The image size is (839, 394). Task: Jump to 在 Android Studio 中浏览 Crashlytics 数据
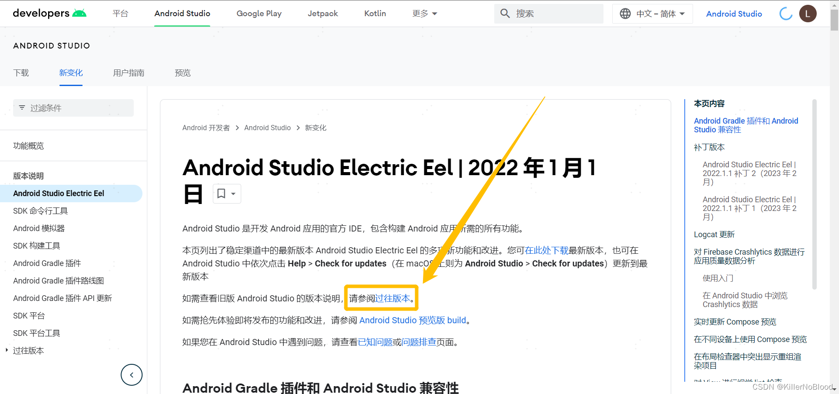(x=745, y=300)
